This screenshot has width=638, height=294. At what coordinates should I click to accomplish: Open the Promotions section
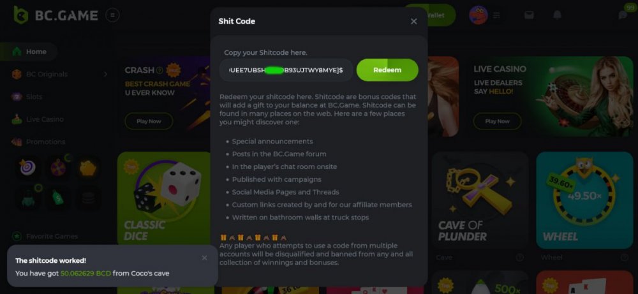(x=45, y=142)
